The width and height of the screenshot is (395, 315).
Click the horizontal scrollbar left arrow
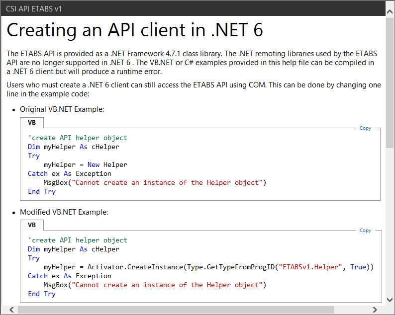(x=11, y=310)
